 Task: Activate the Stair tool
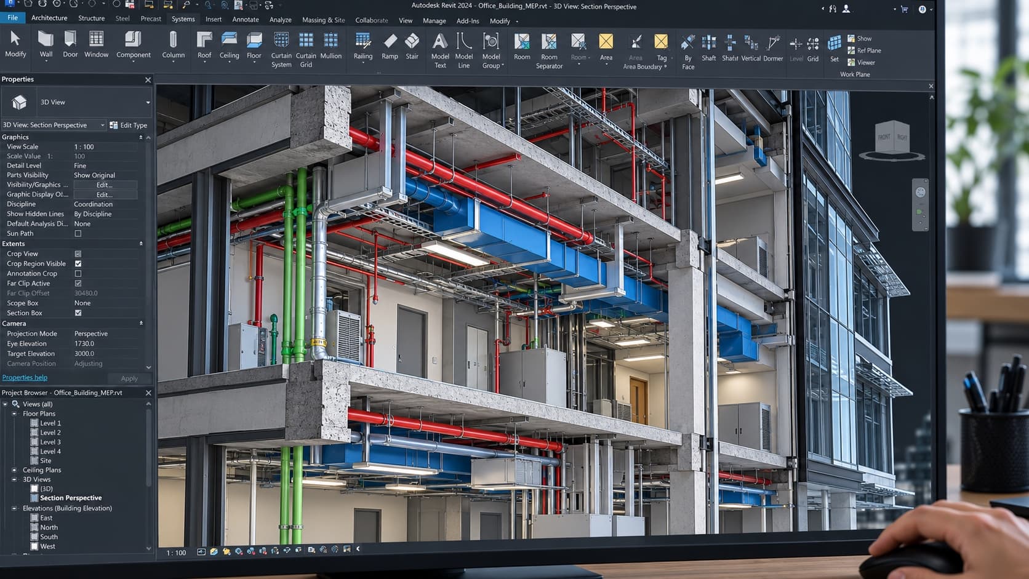pyautogui.click(x=412, y=46)
